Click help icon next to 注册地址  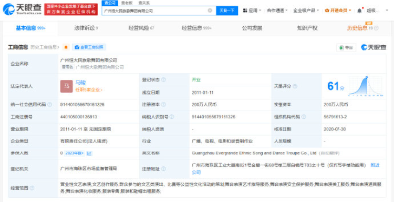click(x=163, y=169)
